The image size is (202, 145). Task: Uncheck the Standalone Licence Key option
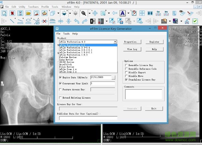[x=126, y=80]
